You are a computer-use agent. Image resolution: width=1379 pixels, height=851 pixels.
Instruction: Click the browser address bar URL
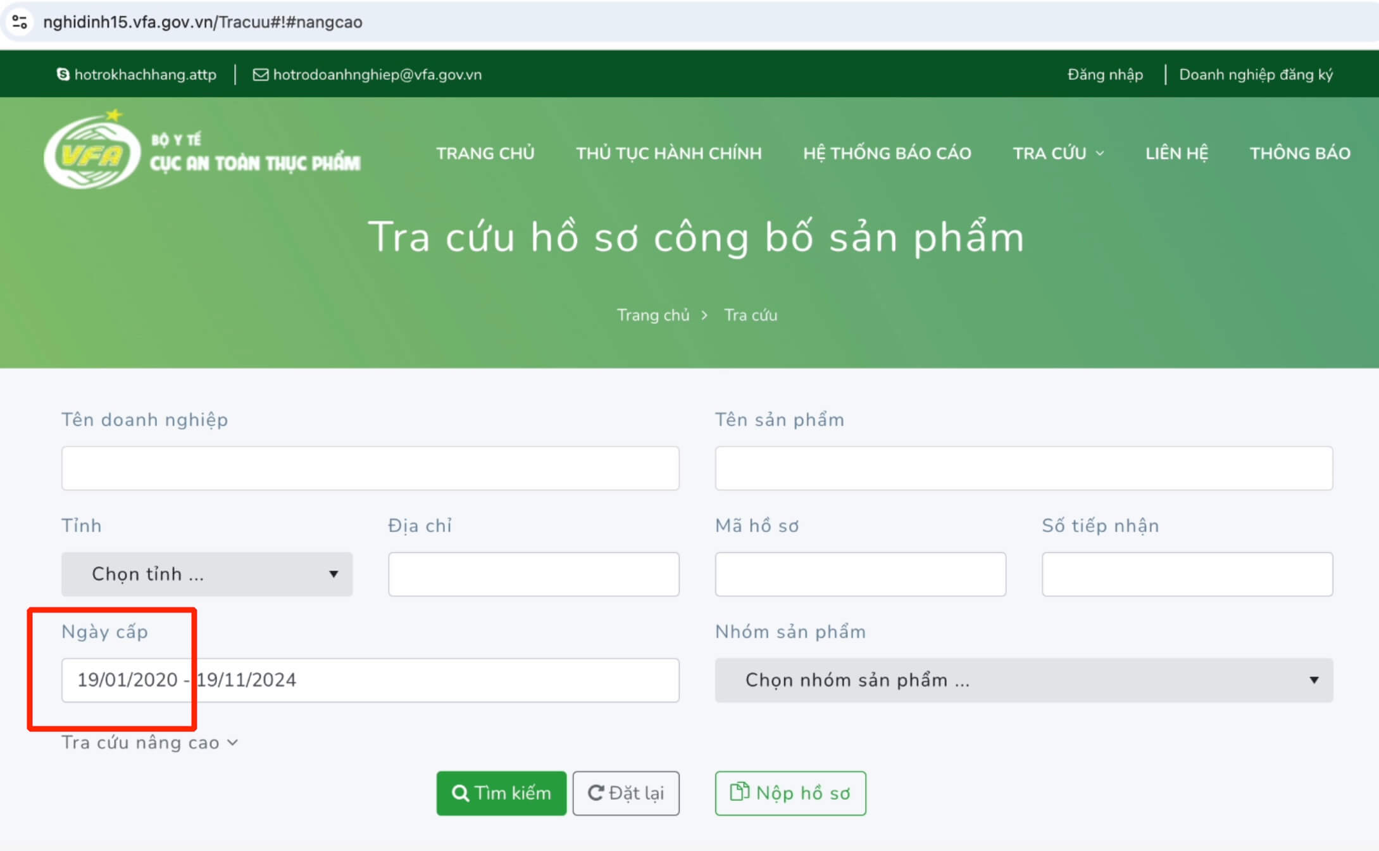point(203,22)
